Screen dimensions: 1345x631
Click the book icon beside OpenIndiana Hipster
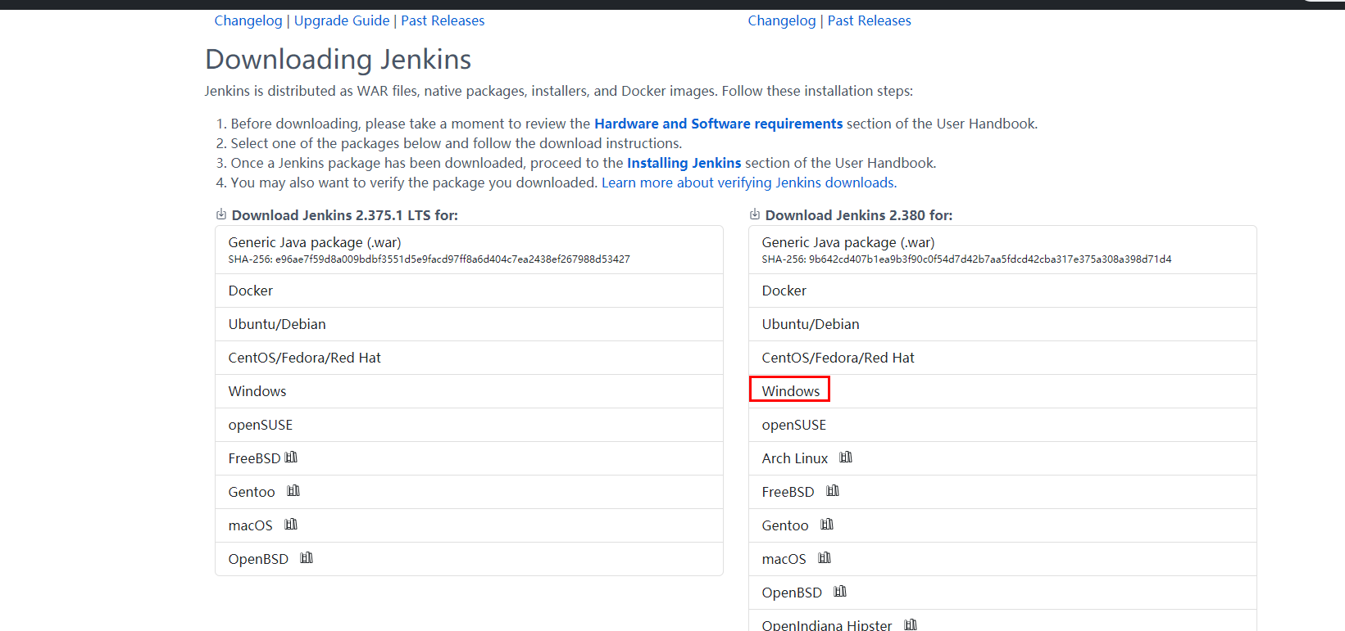pos(911,624)
